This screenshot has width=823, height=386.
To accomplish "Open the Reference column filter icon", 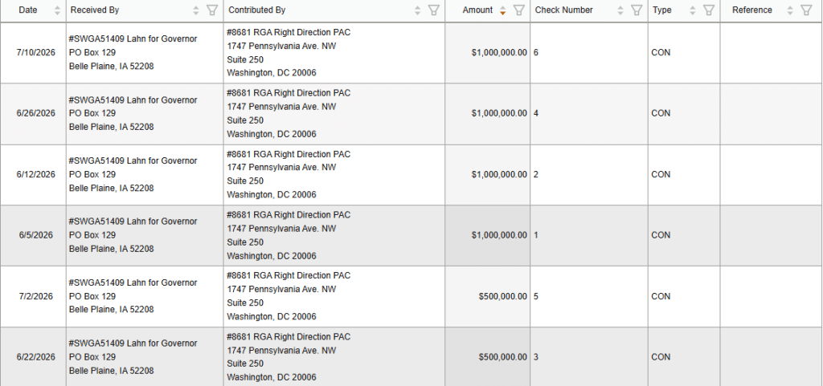I will click(806, 10).
